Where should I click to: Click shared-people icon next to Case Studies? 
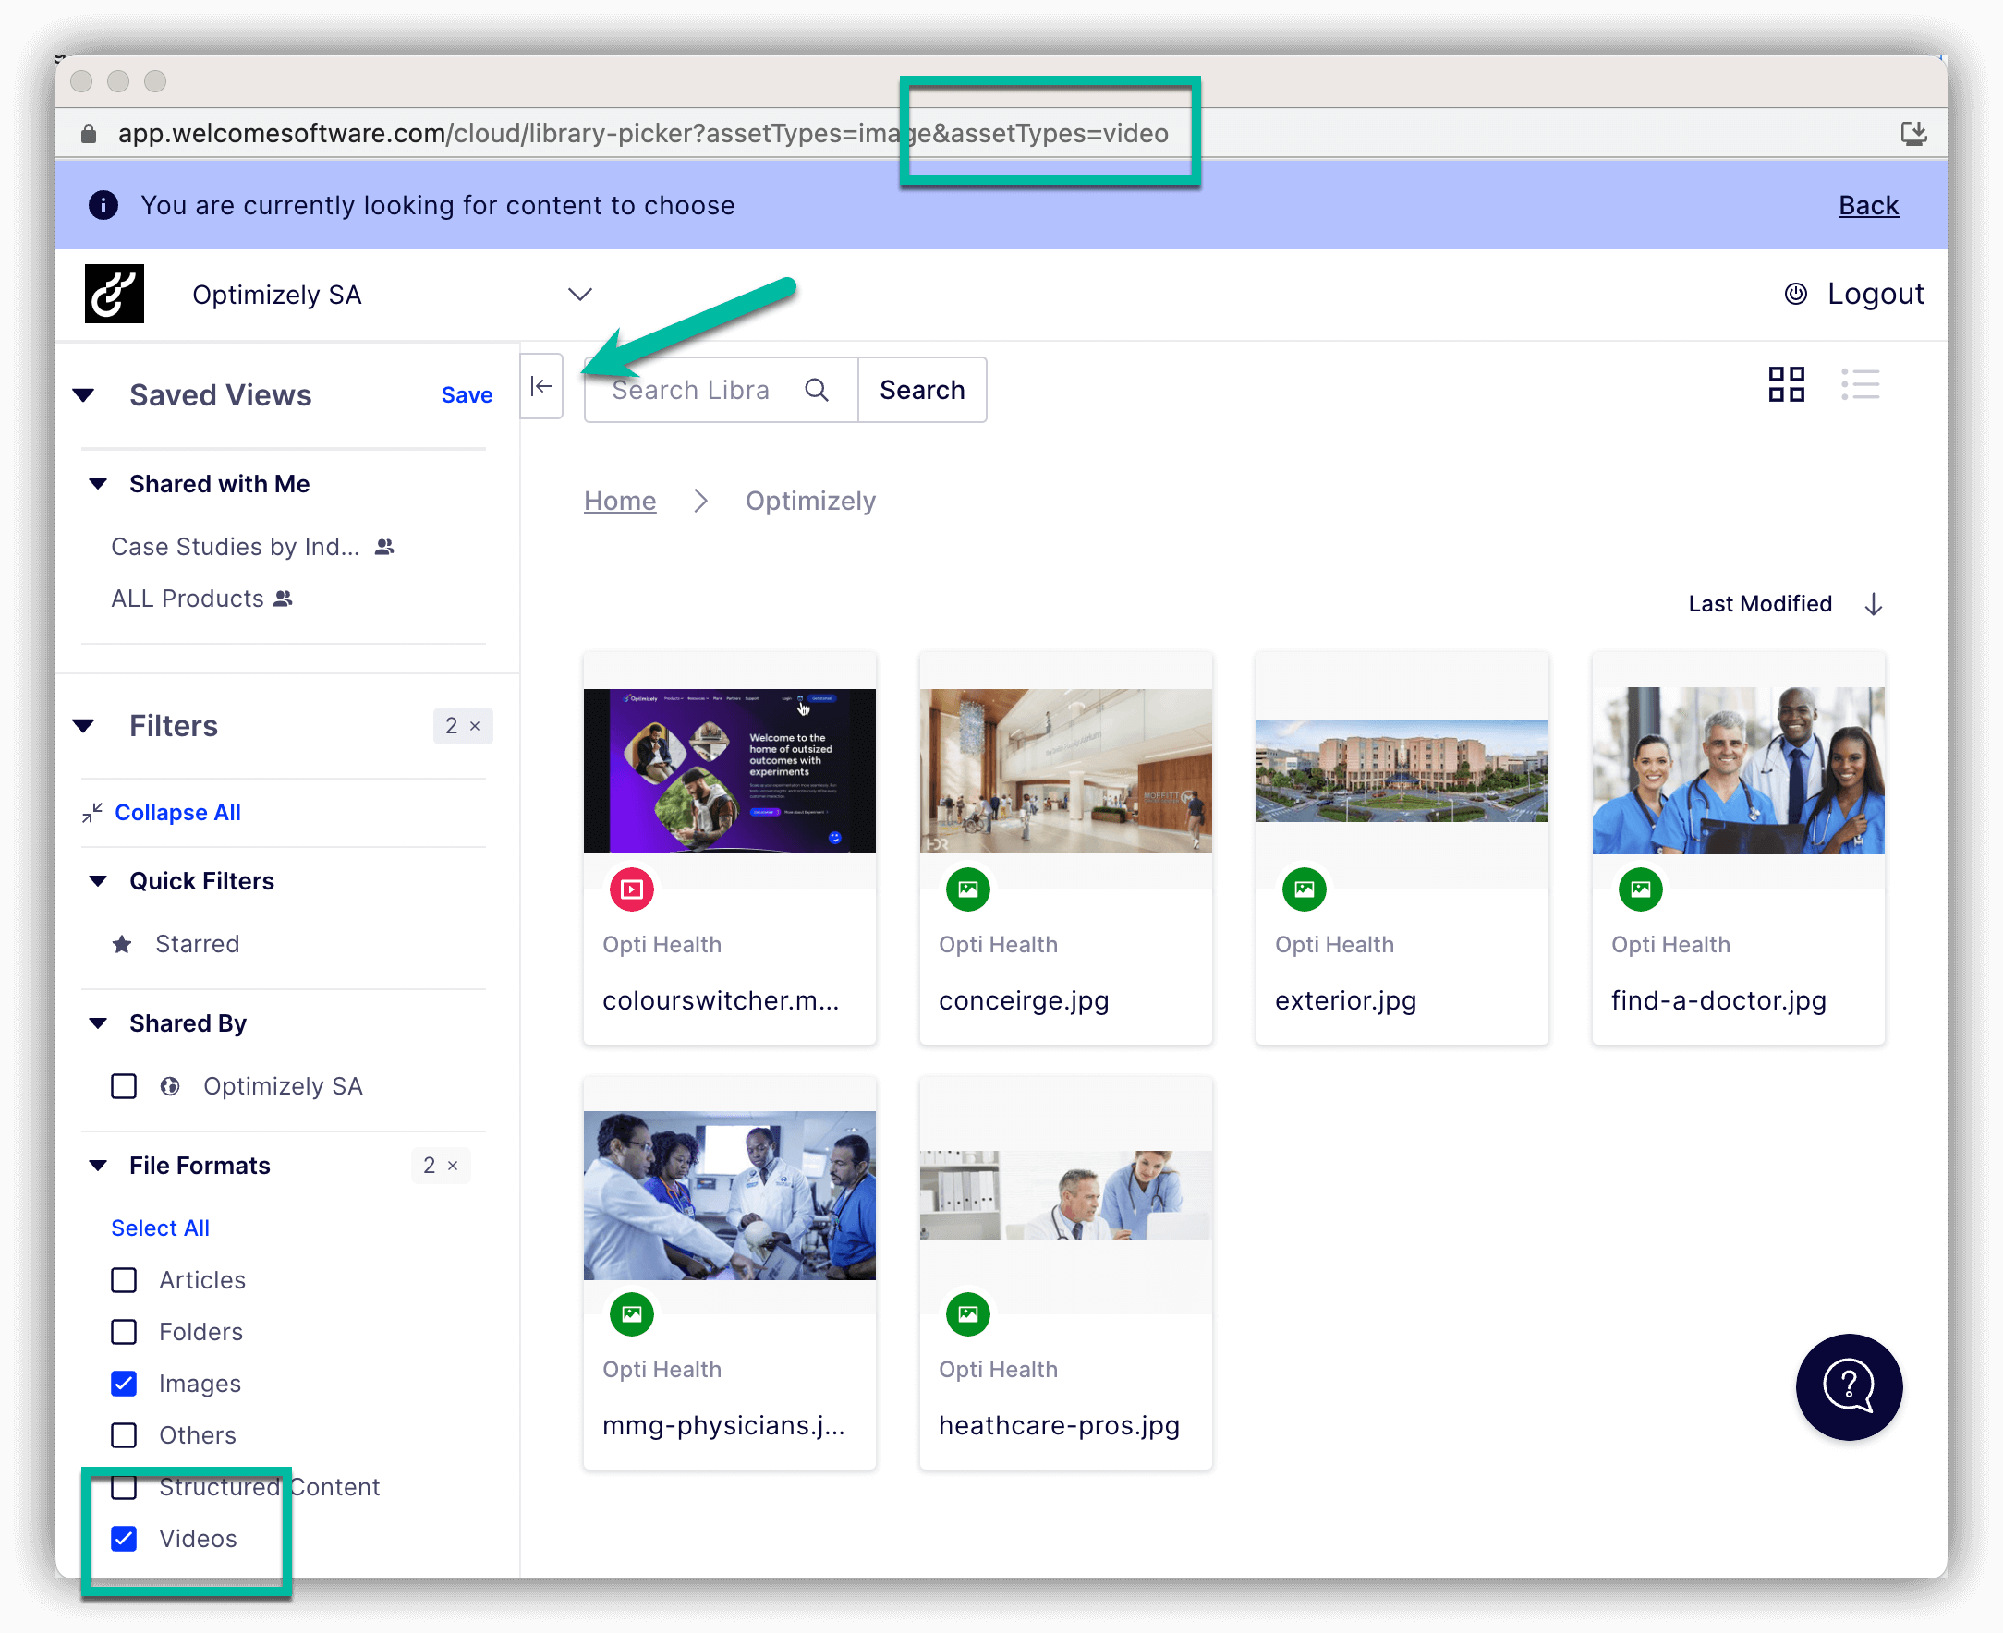coord(383,547)
